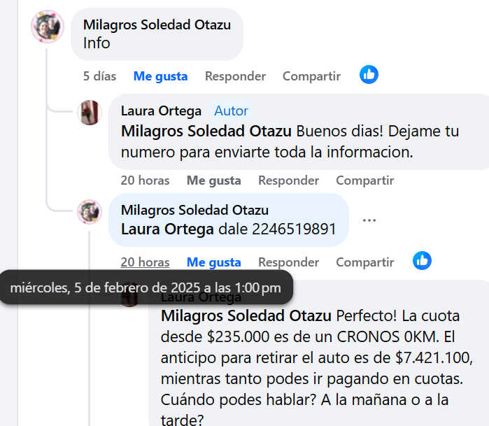Share Laura's Buenos dias reply
This screenshot has height=426, width=489.
click(364, 180)
